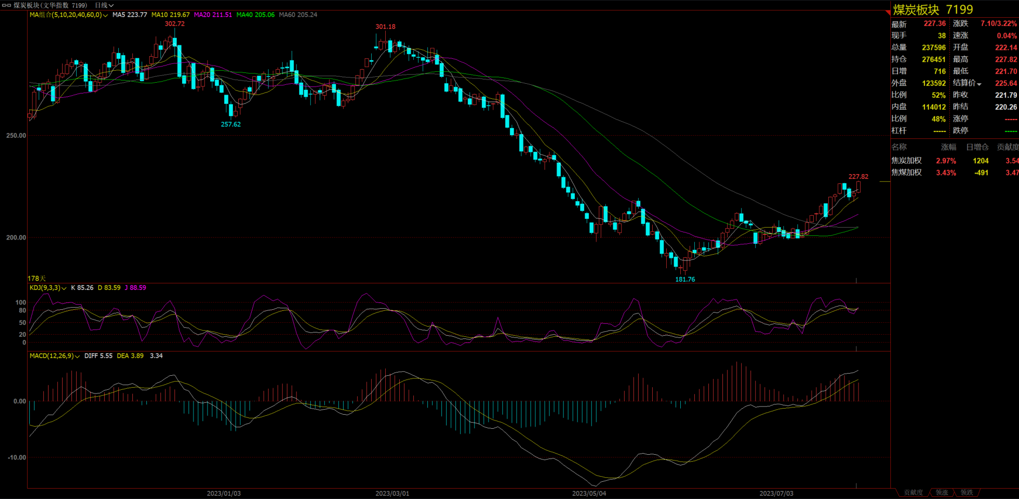Click the 涨跌 7.10/3.22% value
Viewport: 1019px width, 499px height.
click(999, 24)
